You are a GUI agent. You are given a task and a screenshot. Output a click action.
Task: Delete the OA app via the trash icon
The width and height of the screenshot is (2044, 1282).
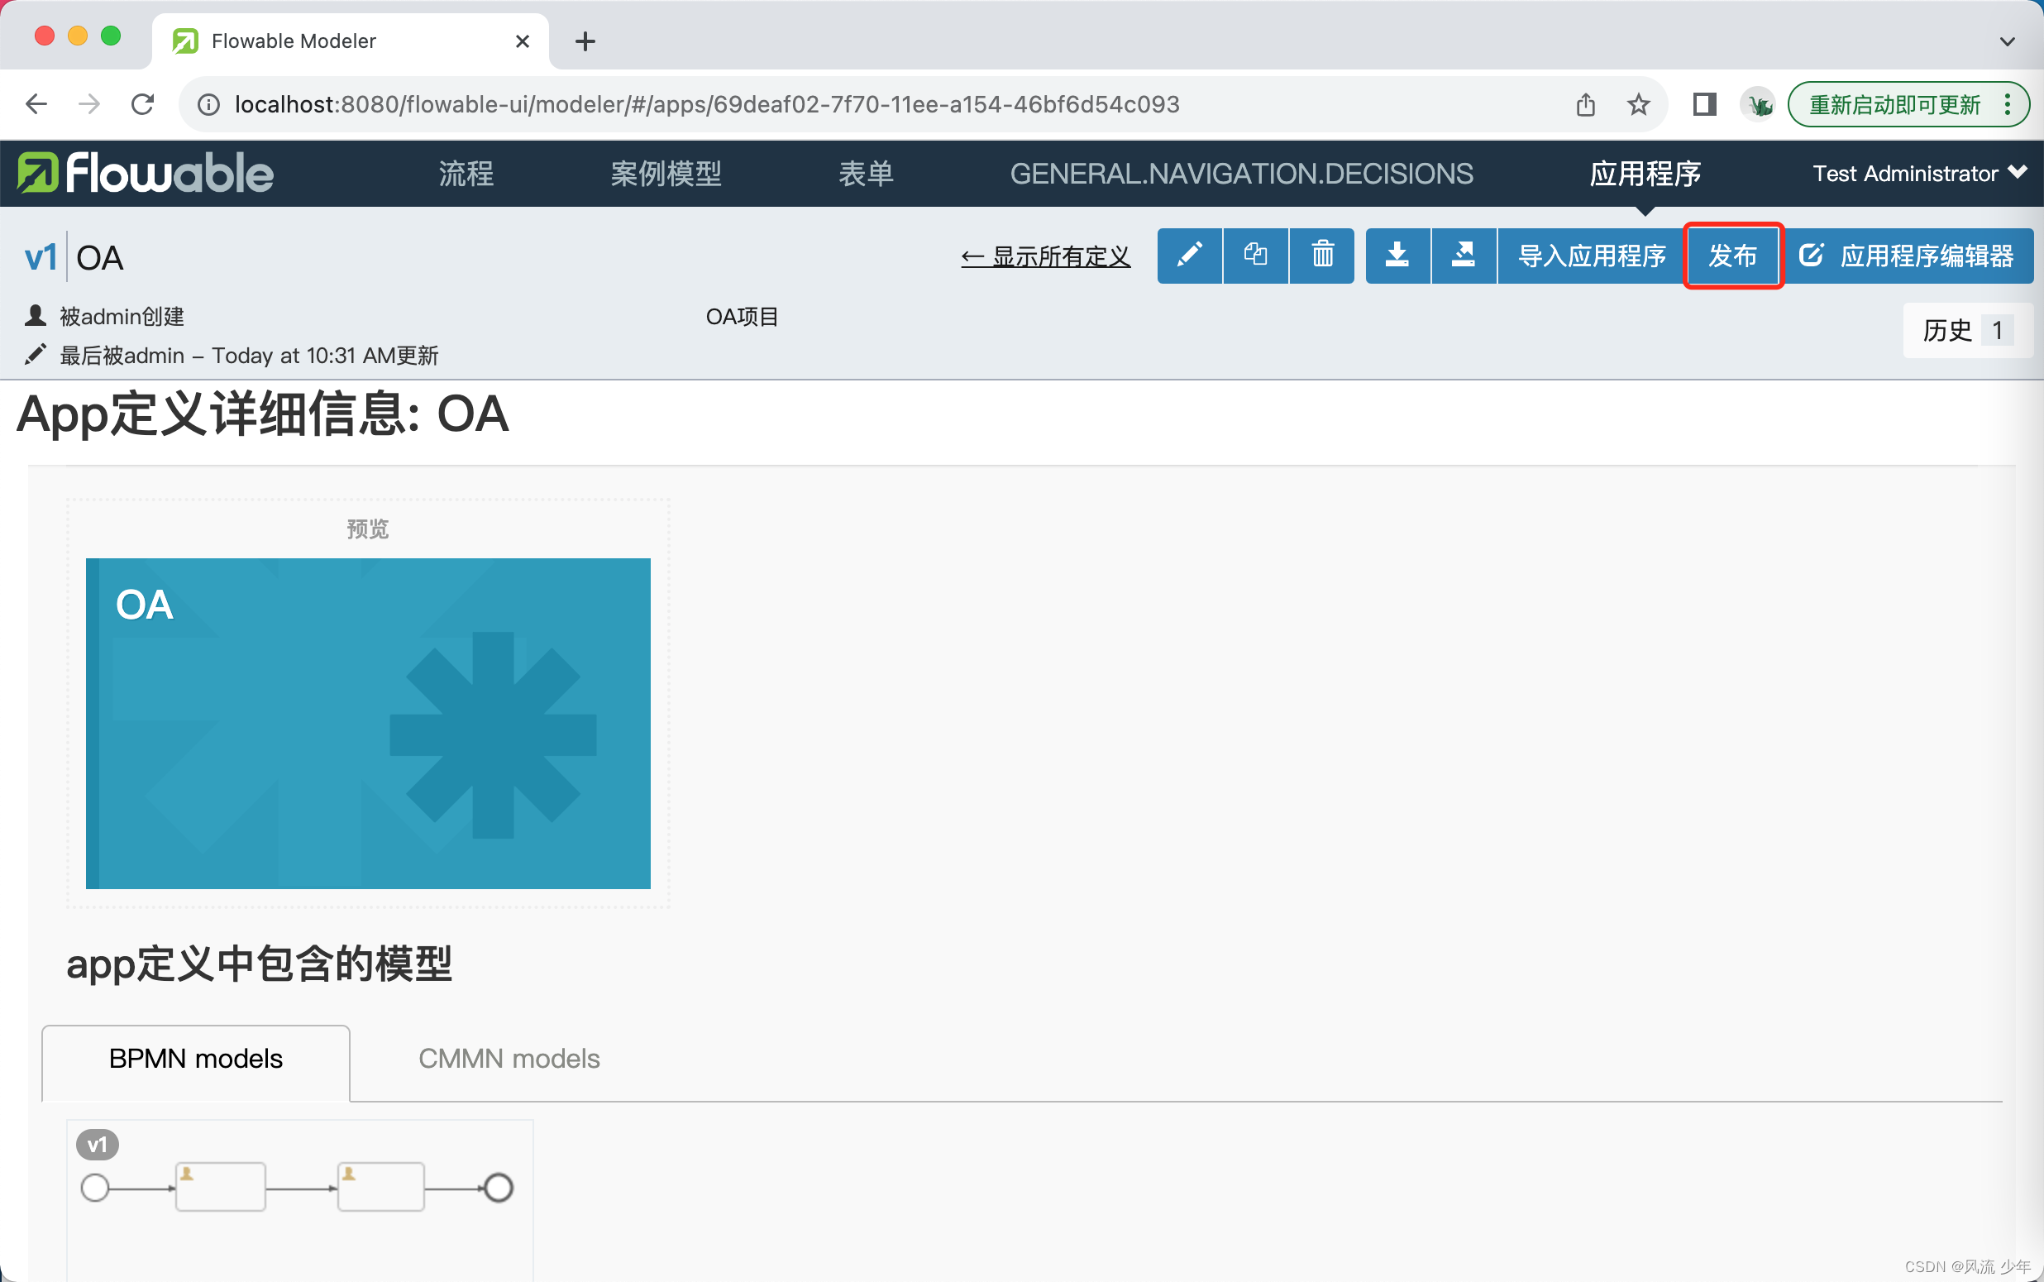pyautogui.click(x=1321, y=256)
